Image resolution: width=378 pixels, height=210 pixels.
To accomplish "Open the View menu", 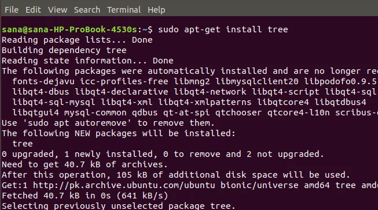I will 58,10.
